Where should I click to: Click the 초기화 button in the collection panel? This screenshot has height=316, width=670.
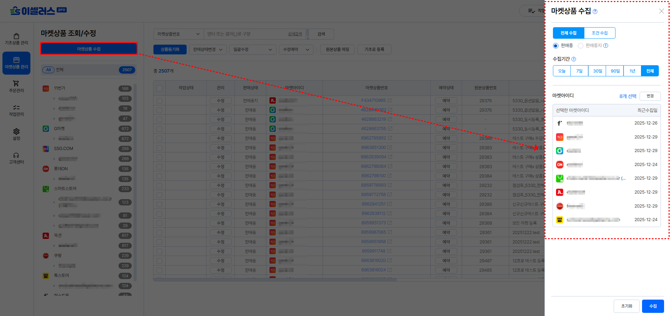click(x=627, y=306)
